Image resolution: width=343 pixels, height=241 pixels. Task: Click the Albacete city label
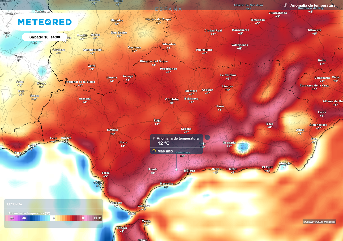pos(315,30)
